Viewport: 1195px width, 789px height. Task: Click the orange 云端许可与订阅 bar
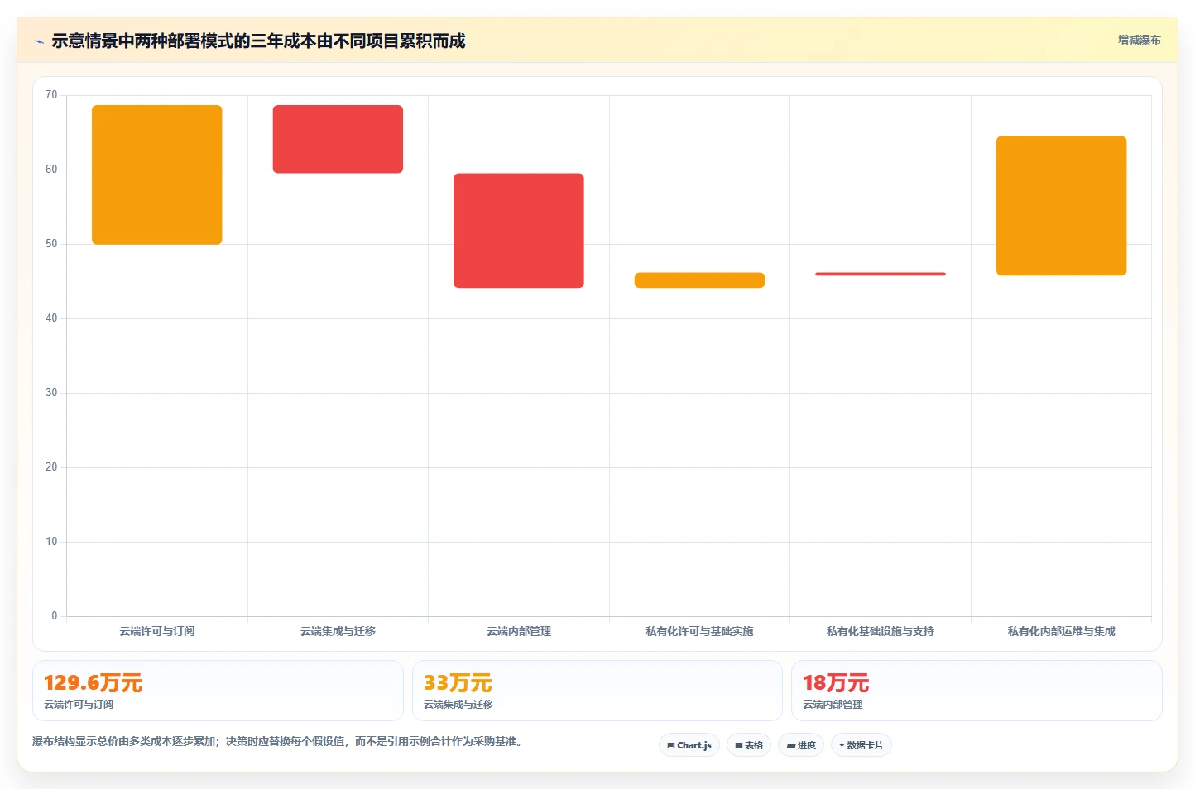point(157,175)
